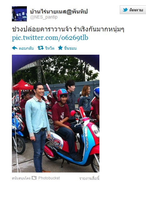
Task: Click the red Honda tent in photo
Action: click(x=23, y=85)
